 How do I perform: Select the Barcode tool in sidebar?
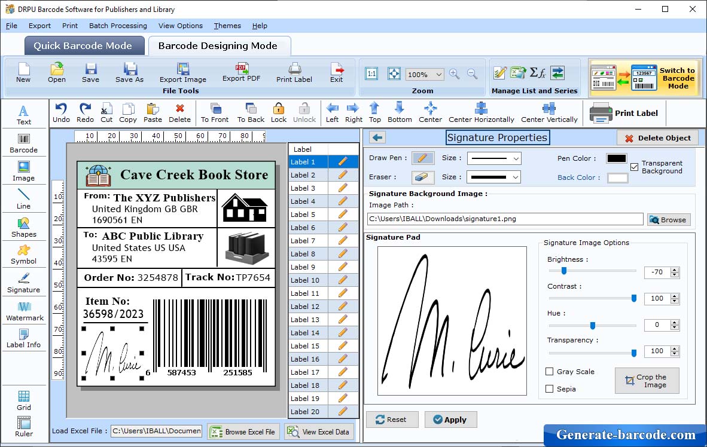tap(23, 143)
